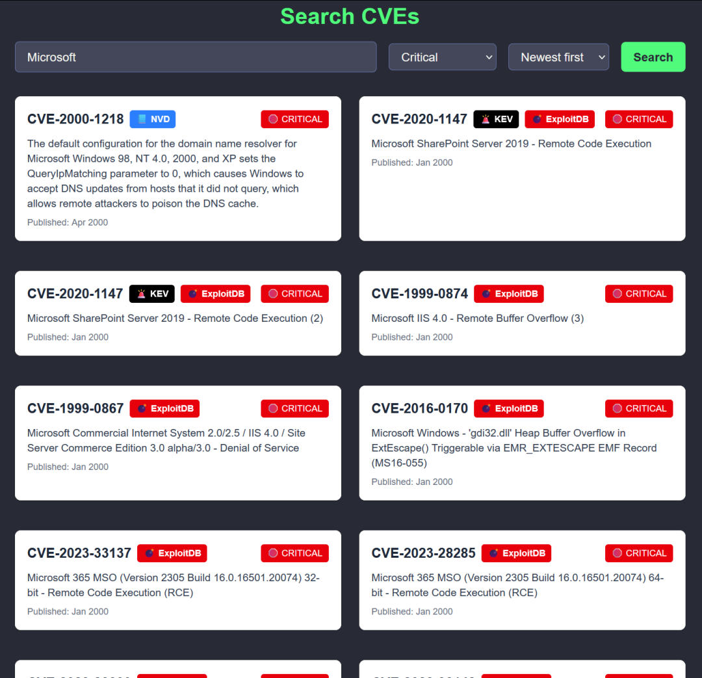
Task: Click the ExploitDB badge on CVE-1999-0874
Action: 509,294
